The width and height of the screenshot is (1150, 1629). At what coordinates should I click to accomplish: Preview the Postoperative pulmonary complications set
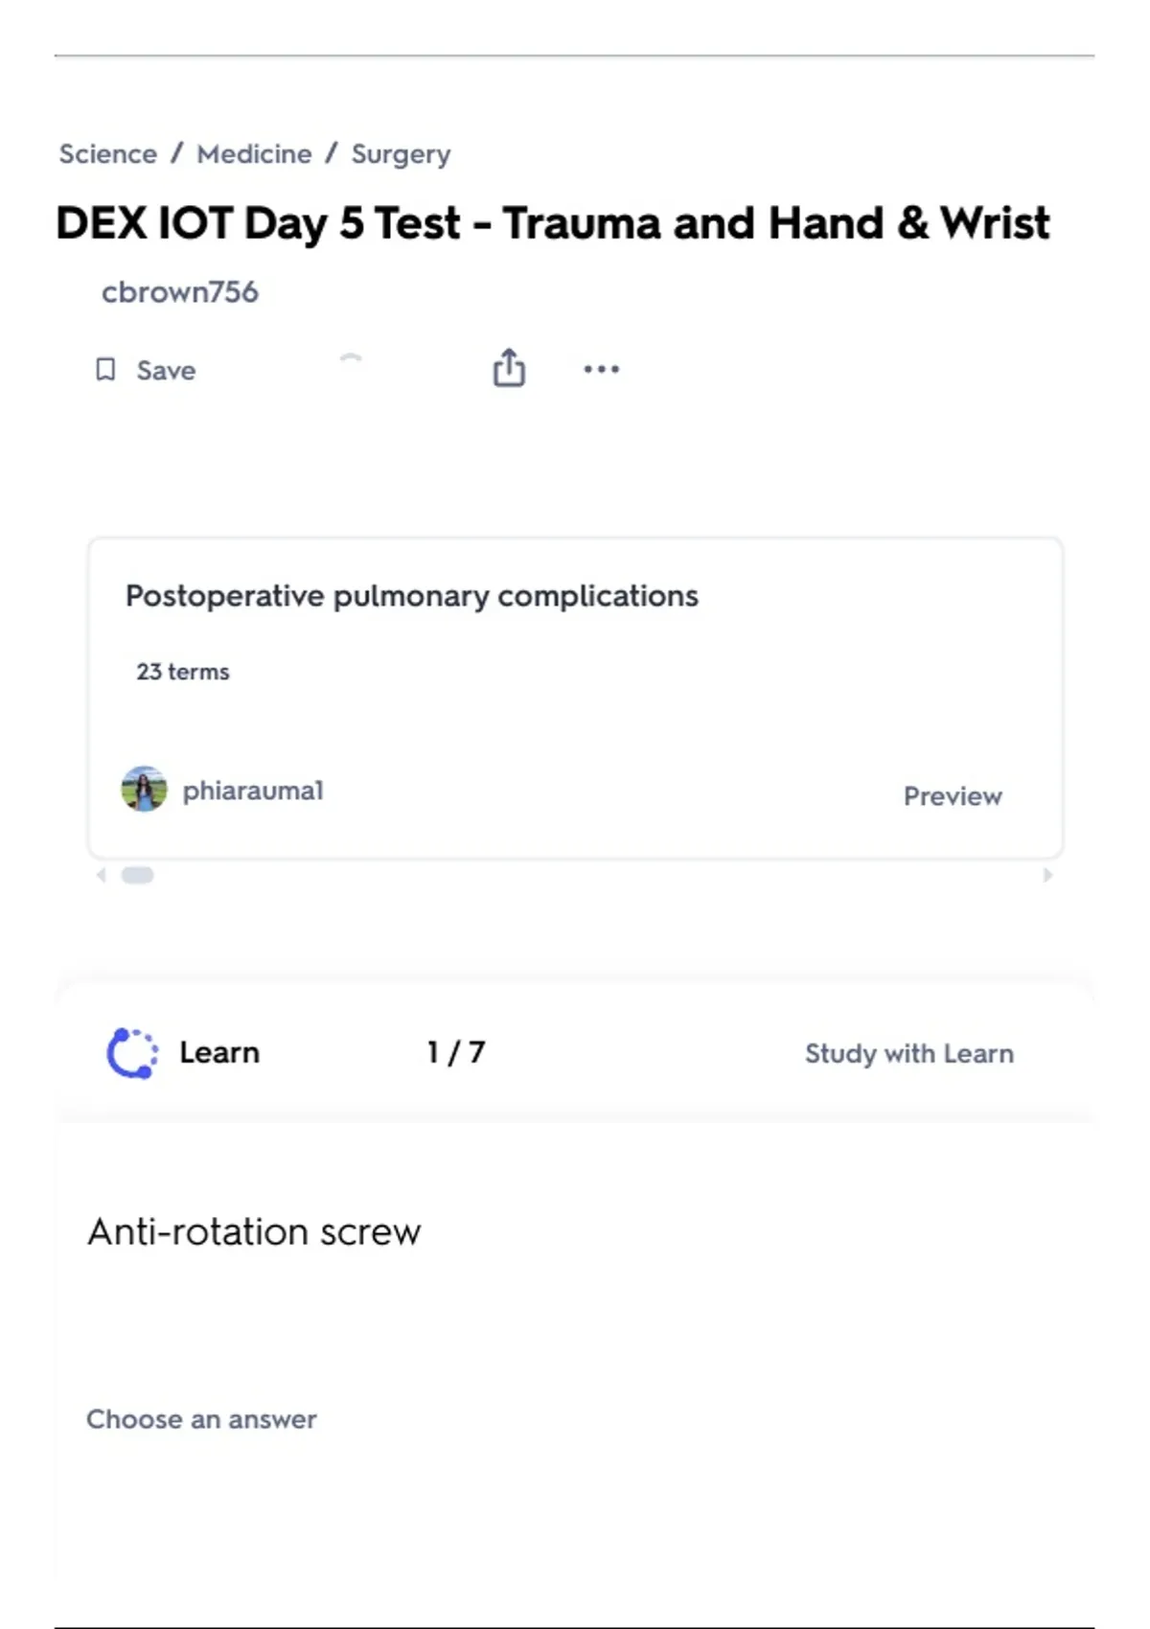[953, 796]
